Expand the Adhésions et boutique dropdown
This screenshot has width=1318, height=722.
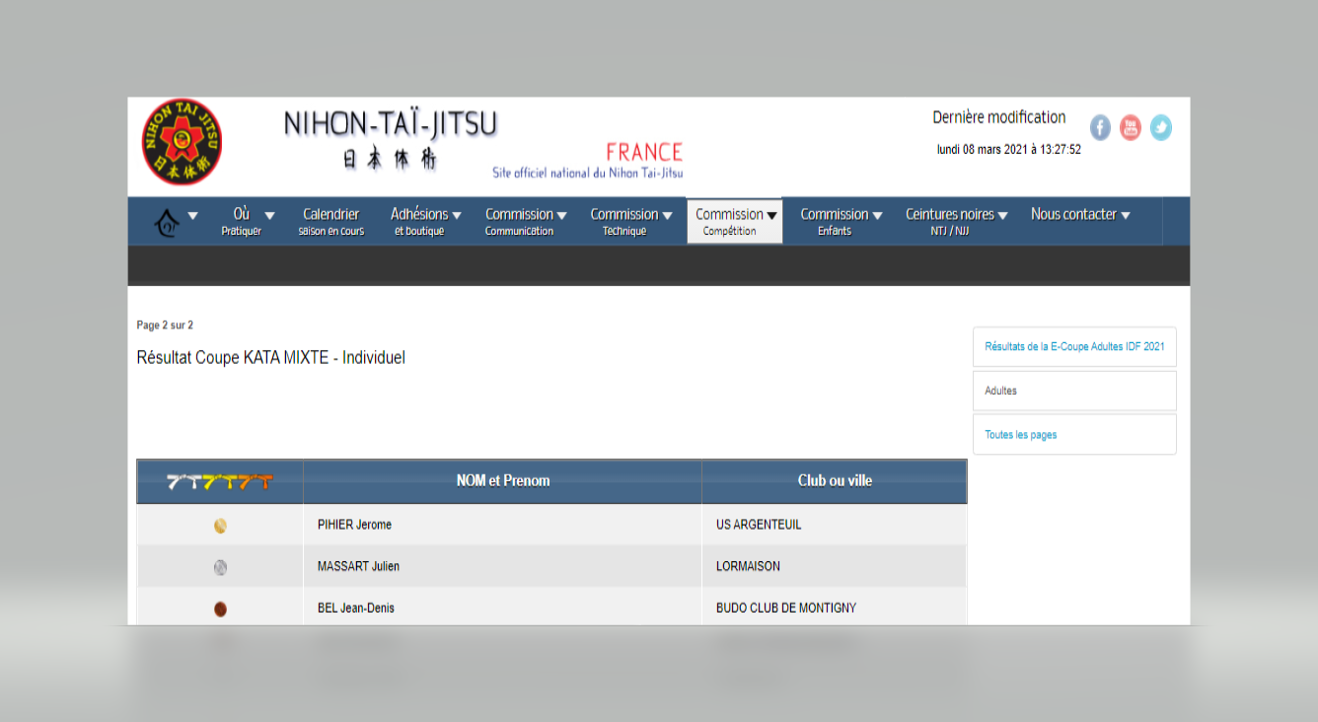(425, 221)
